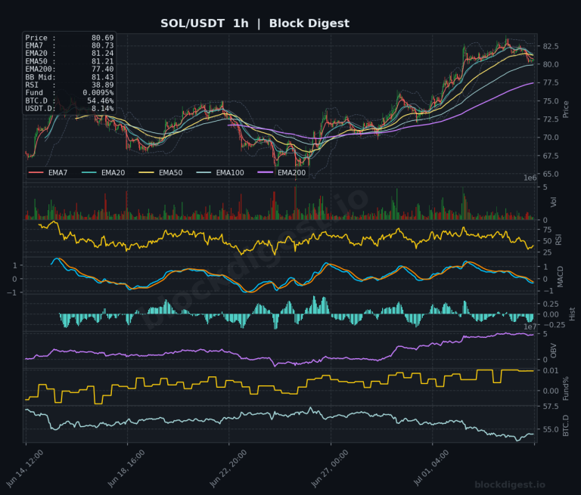Click the OBV panel axis label
Screen dimensions: 581x495
pyautogui.click(x=553, y=351)
